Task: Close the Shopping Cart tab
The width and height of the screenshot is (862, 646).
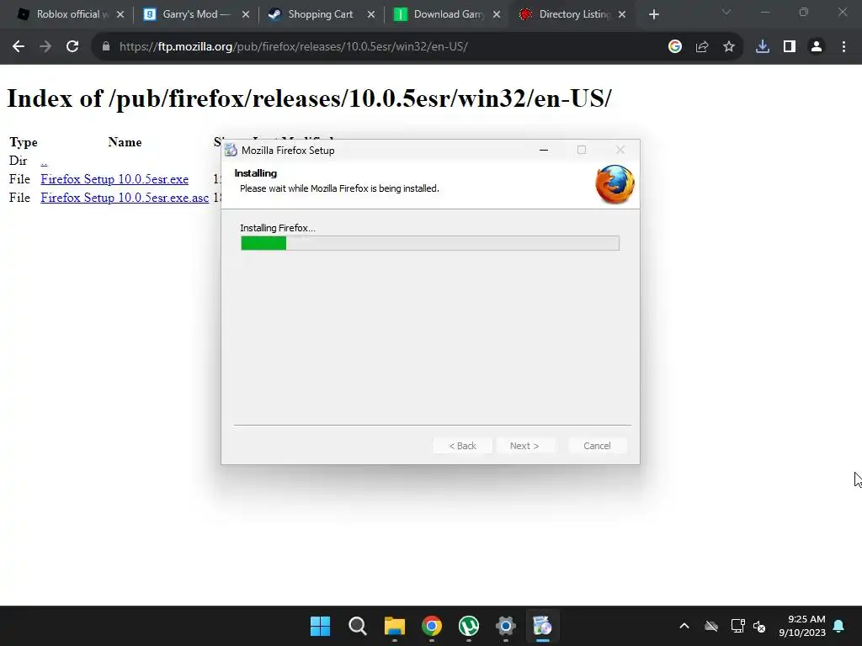Action: click(x=371, y=15)
